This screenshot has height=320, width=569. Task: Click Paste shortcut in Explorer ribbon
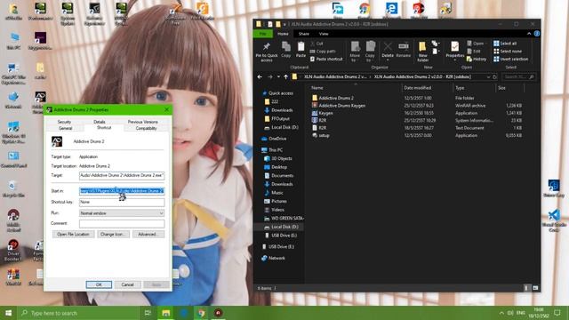326,59
